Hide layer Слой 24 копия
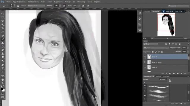The height and width of the screenshot is (106, 190). 145,62
